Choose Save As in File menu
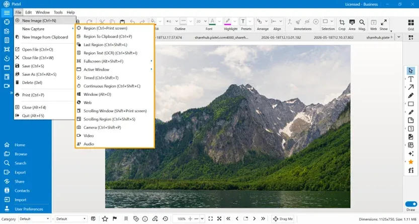Image resolution: width=419 pixels, height=224 pixels. (44, 74)
